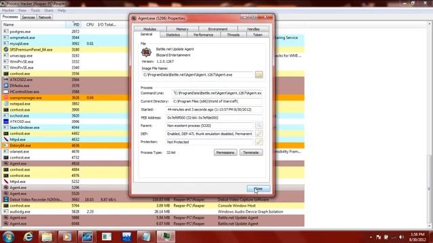Open folder icon beside Image File Name
Image resolution: width=433 pixels, height=243 pixels.
click(258, 75)
